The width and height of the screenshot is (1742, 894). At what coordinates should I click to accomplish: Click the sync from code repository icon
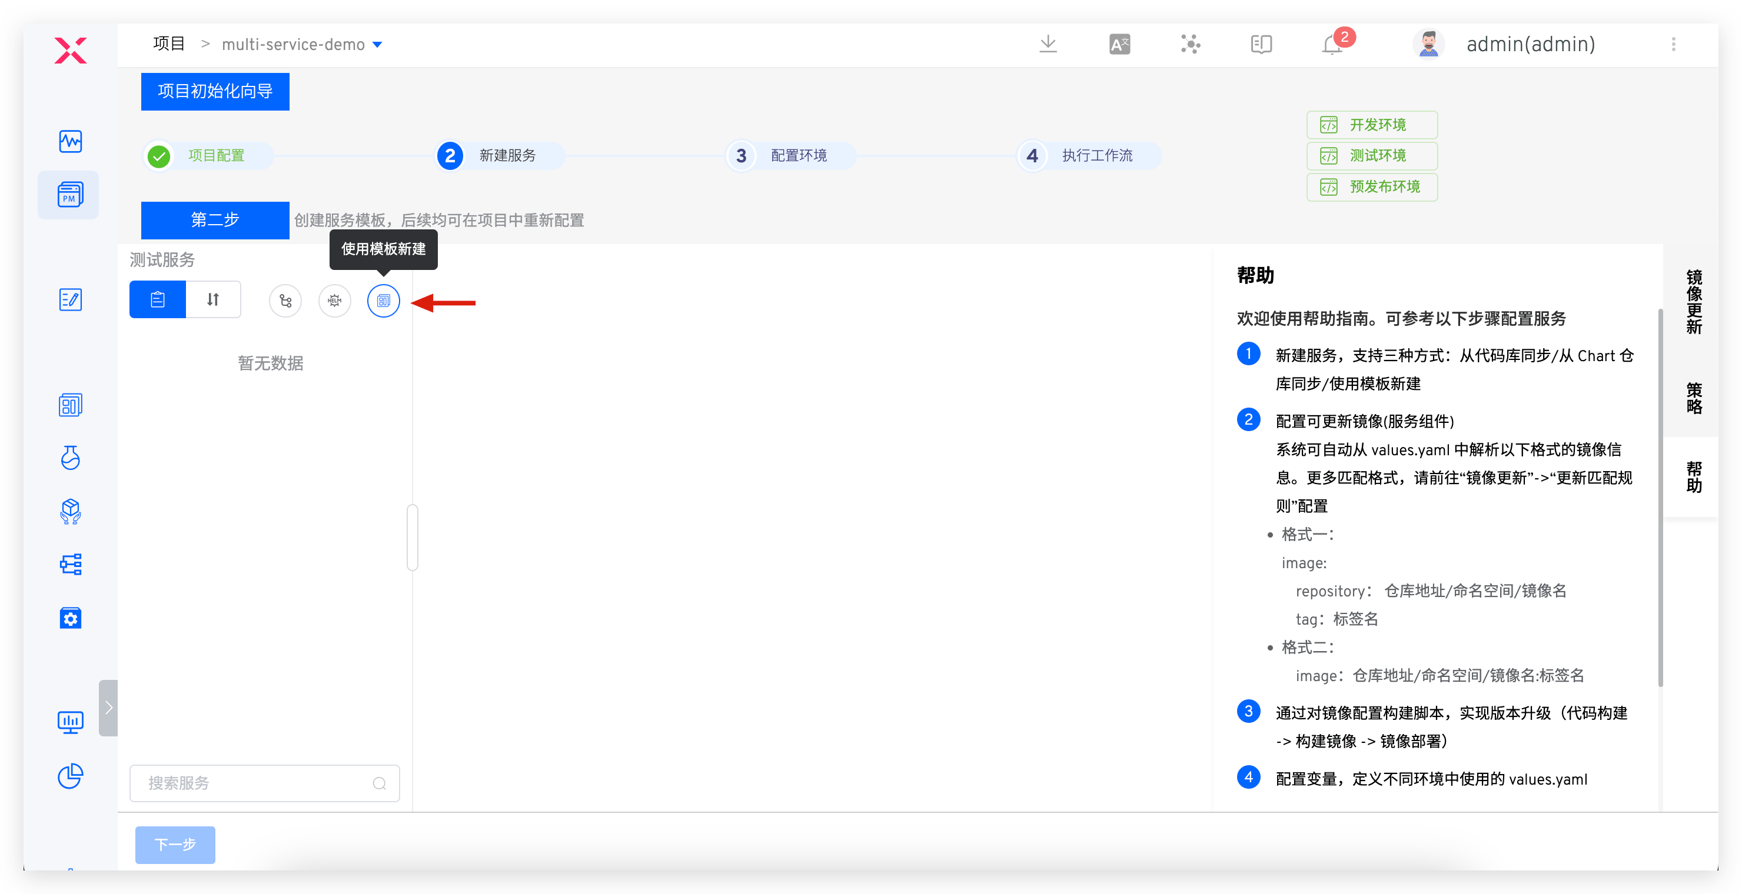point(285,301)
